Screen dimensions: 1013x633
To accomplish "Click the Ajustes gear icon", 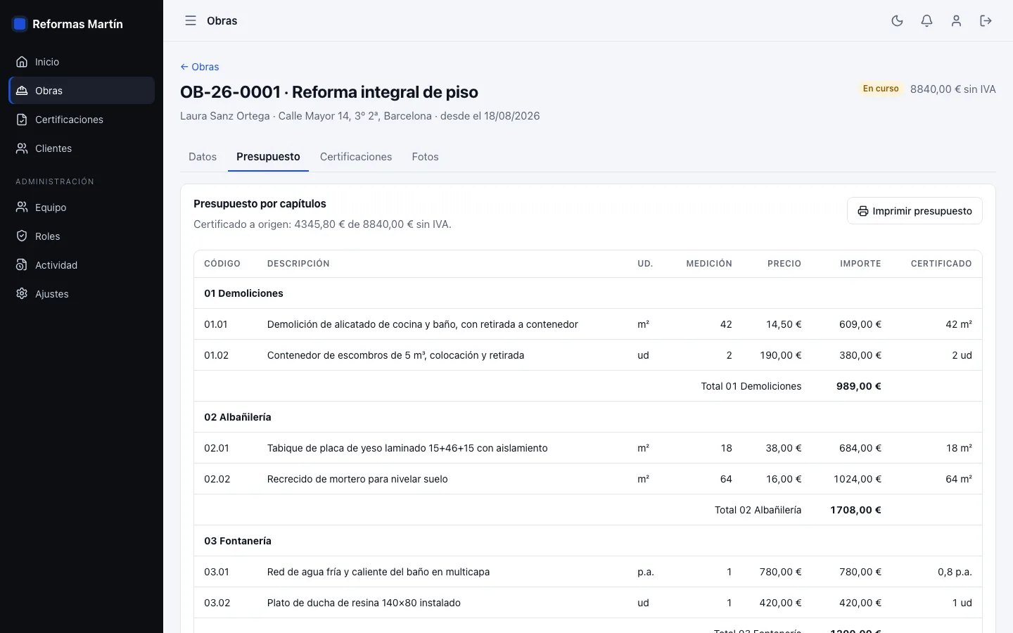I will 22,294.
